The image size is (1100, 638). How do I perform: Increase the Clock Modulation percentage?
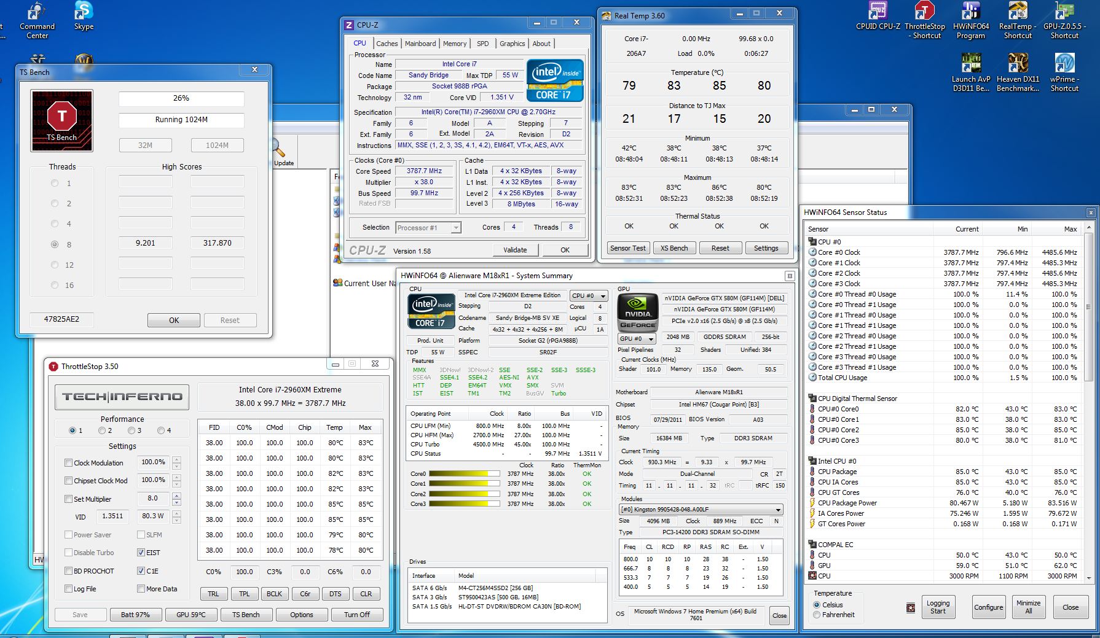pos(176,459)
